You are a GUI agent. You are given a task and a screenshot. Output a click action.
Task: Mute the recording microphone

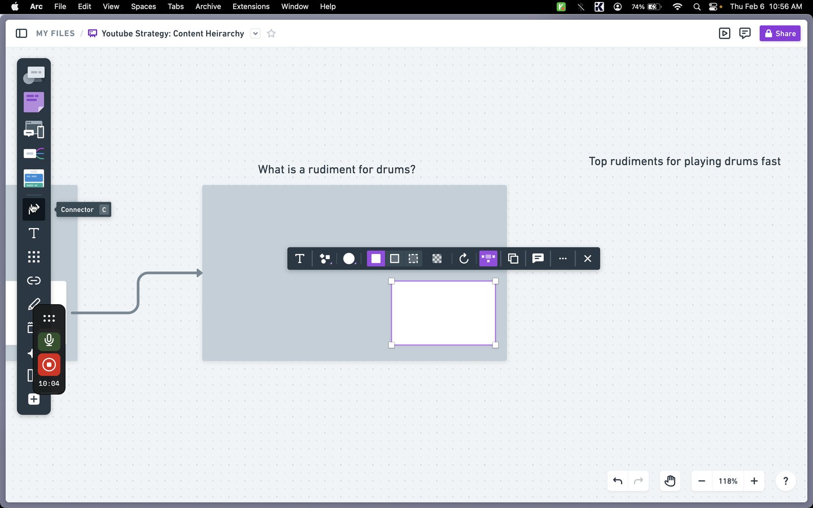pyautogui.click(x=49, y=340)
